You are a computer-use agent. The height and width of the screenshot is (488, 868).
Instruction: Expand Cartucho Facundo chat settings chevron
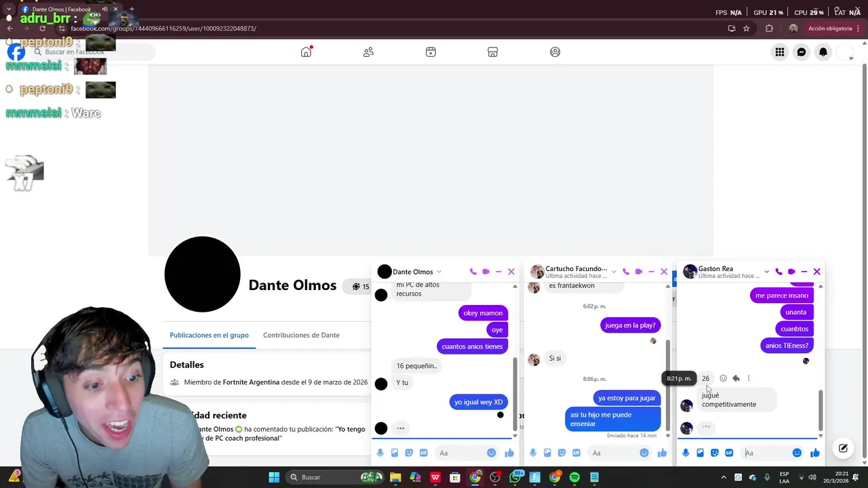614,272
